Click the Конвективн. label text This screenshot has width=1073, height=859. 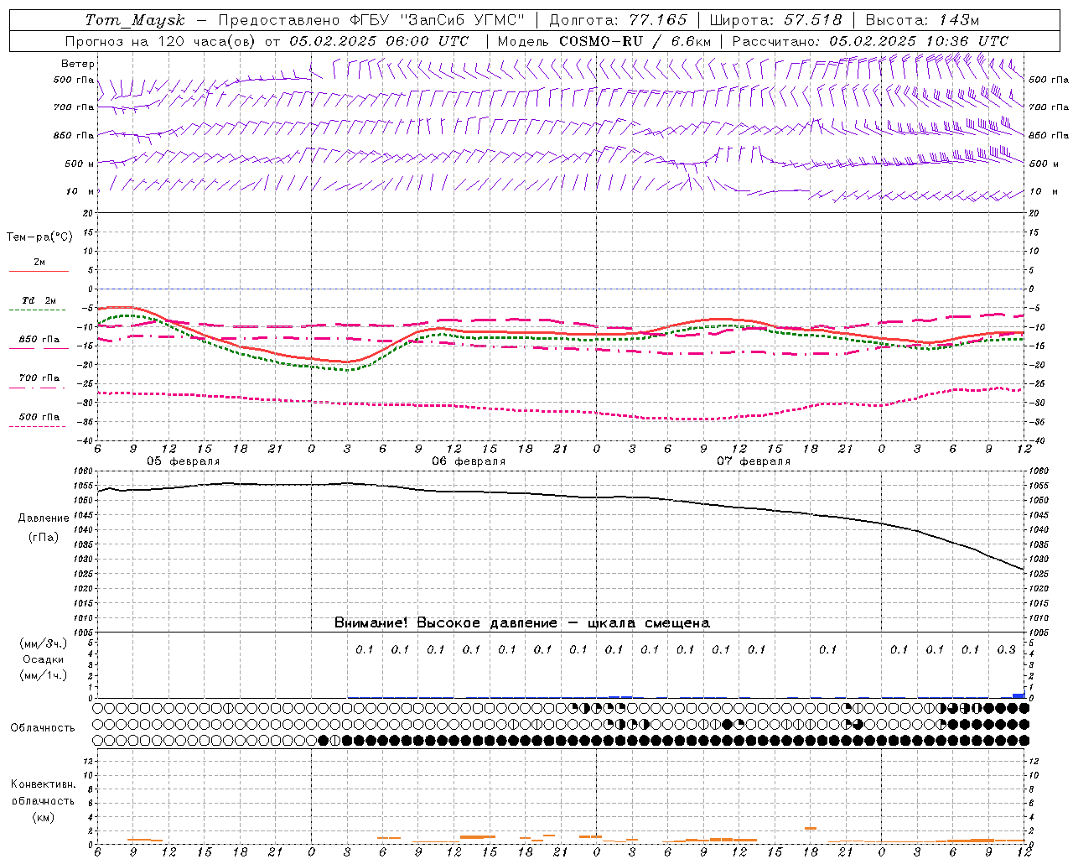(43, 784)
